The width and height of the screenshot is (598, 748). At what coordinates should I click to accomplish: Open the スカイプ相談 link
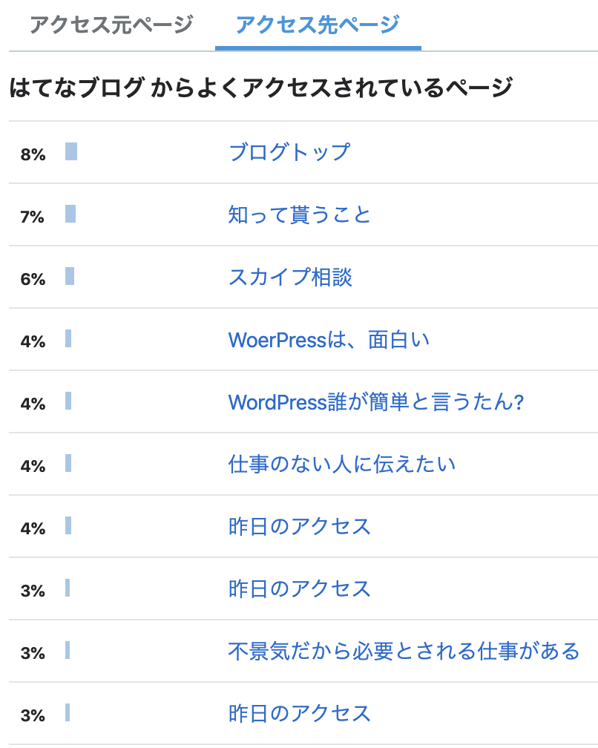290,278
